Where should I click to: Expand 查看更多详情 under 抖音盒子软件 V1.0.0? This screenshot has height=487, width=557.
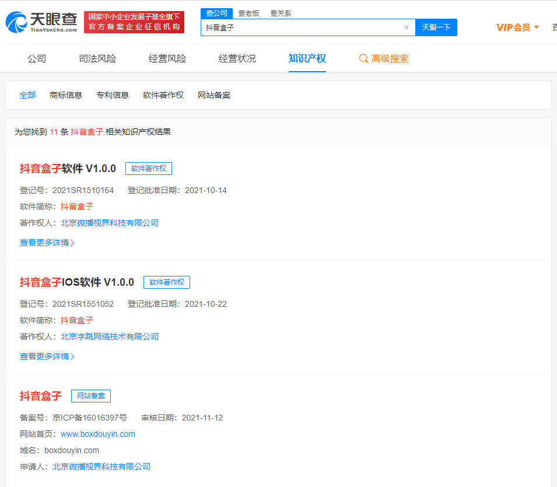[x=47, y=243]
